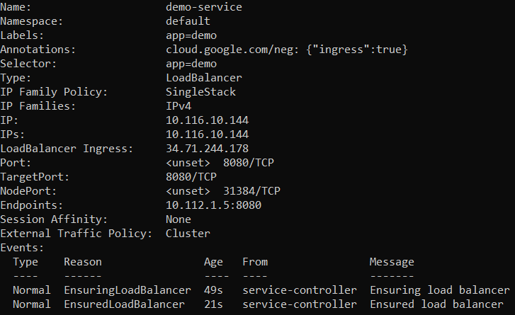Click the External Traffic Policy value Cluster

[x=188, y=234]
